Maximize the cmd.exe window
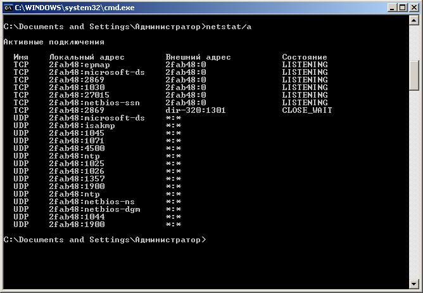 click(401, 8)
